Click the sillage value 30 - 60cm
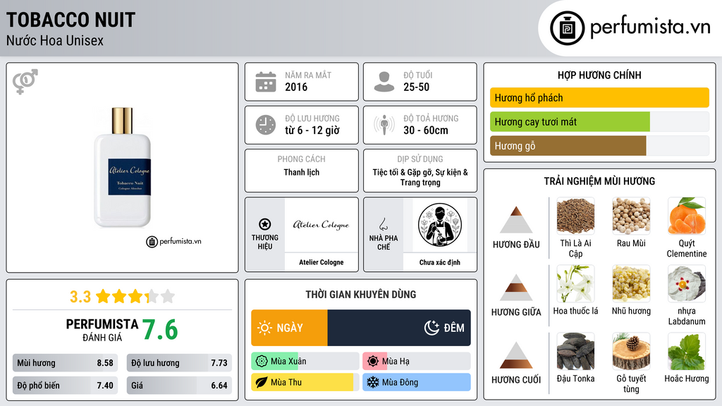Image resolution: width=722 pixels, height=406 pixels. click(426, 130)
